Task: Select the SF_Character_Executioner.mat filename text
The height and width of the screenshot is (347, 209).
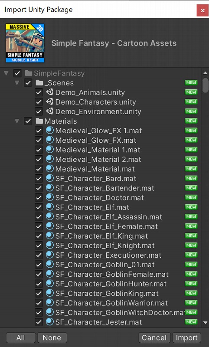Action: point(108,255)
